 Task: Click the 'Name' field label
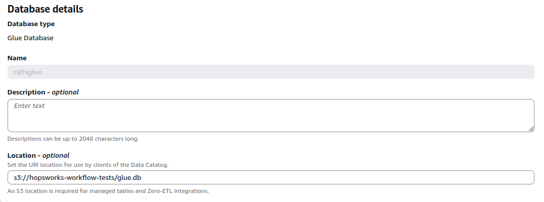[17, 58]
